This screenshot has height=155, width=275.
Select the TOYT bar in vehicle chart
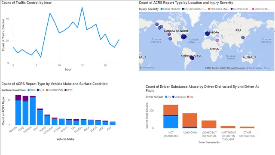click(x=40, y=117)
